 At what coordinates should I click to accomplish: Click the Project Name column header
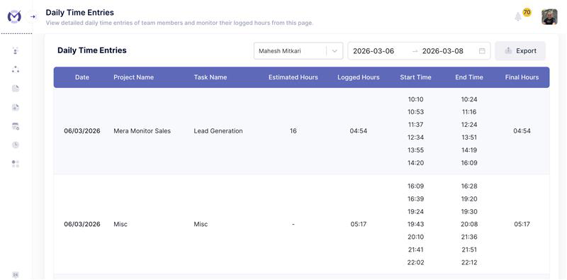tap(133, 77)
